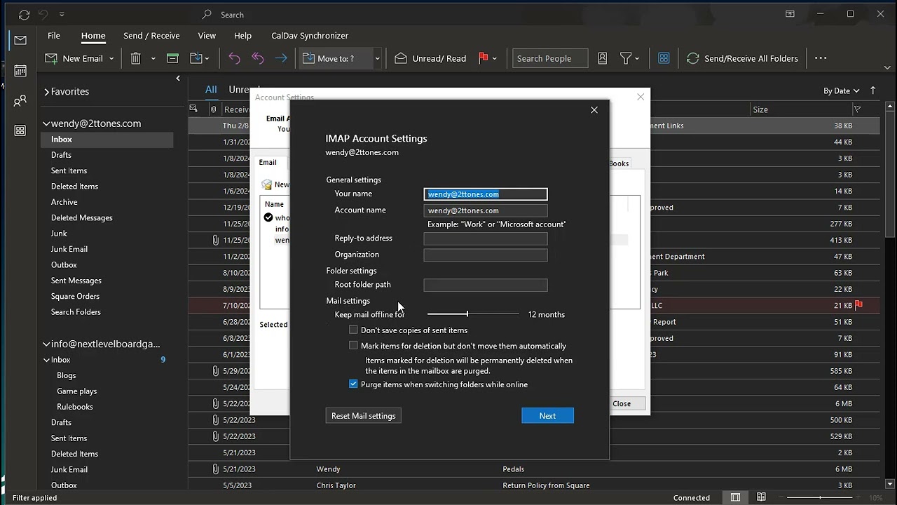Click the Archive icon in ribbon
This screenshot has width=897, height=505.
(x=172, y=58)
